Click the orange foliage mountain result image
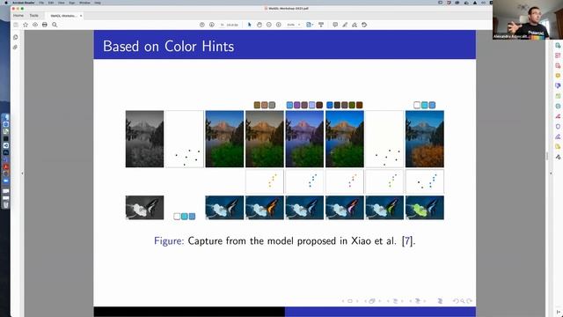563x317 pixels. (x=424, y=139)
